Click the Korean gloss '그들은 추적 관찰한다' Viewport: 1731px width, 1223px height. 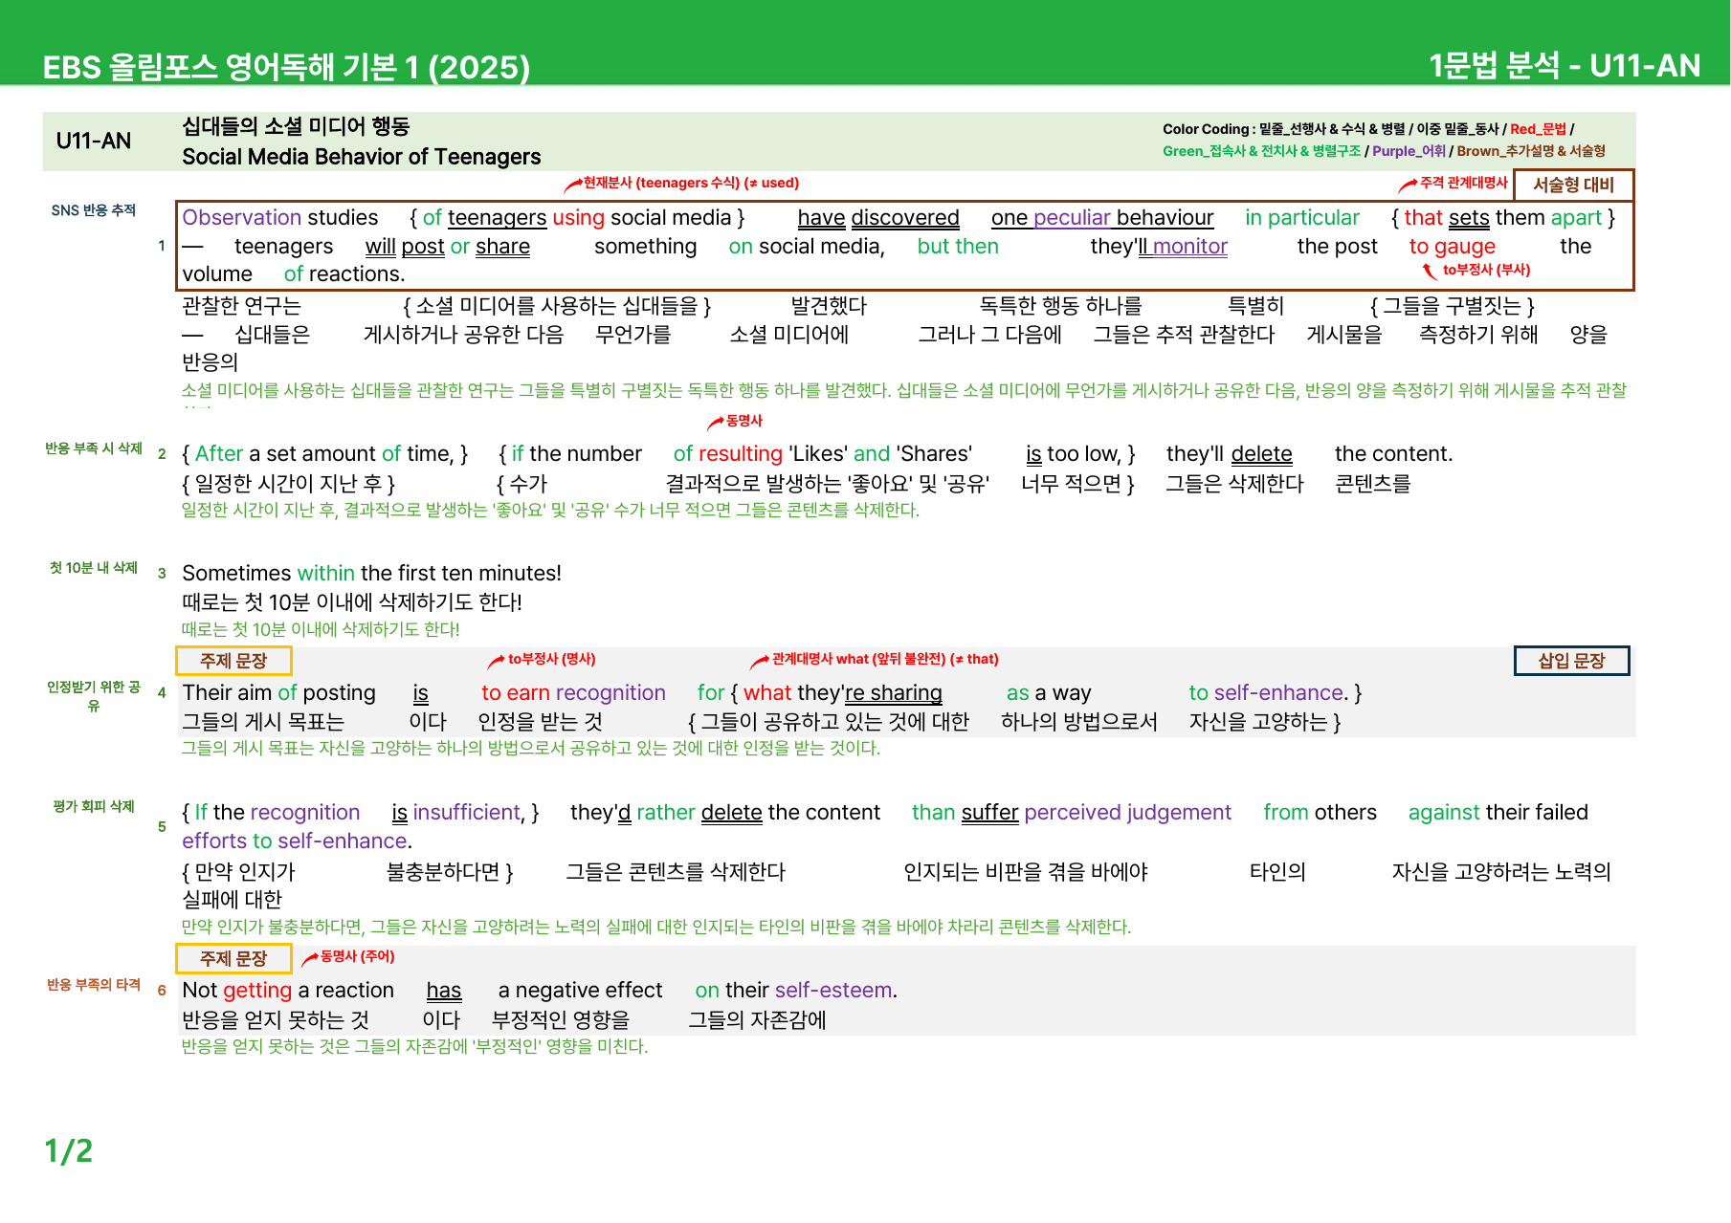(x=1184, y=335)
